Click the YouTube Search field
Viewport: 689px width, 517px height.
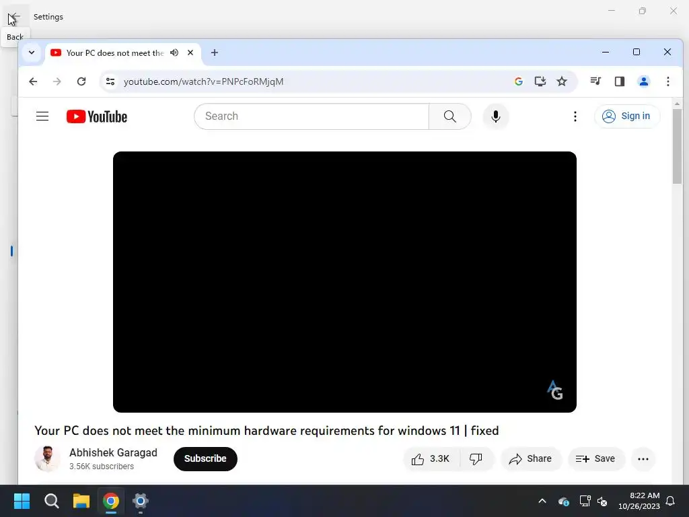[311, 116]
